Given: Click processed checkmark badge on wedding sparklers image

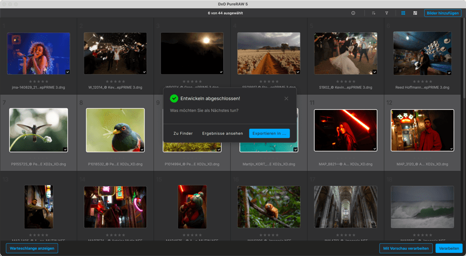Looking at the screenshot, I should coord(144,72).
